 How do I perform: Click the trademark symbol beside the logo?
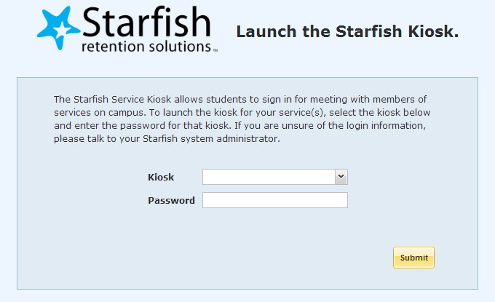(215, 50)
